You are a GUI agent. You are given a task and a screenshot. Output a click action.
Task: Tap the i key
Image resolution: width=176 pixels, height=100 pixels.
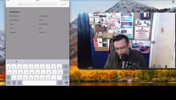pyautogui.click(x=48, y=66)
